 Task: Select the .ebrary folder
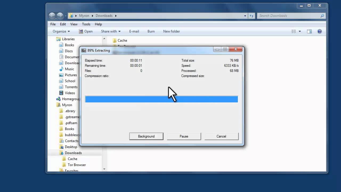(70, 111)
